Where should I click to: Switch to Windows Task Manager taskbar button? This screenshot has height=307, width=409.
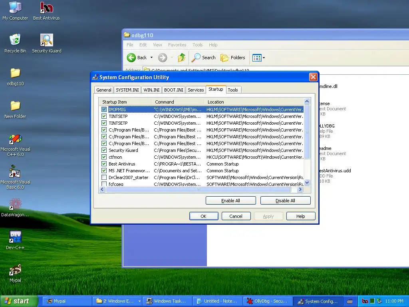[x=167, y=301]
